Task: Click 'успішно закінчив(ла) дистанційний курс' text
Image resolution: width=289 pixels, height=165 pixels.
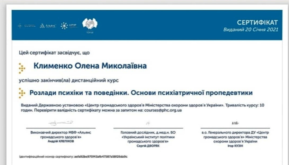Action: click(69, 80)
